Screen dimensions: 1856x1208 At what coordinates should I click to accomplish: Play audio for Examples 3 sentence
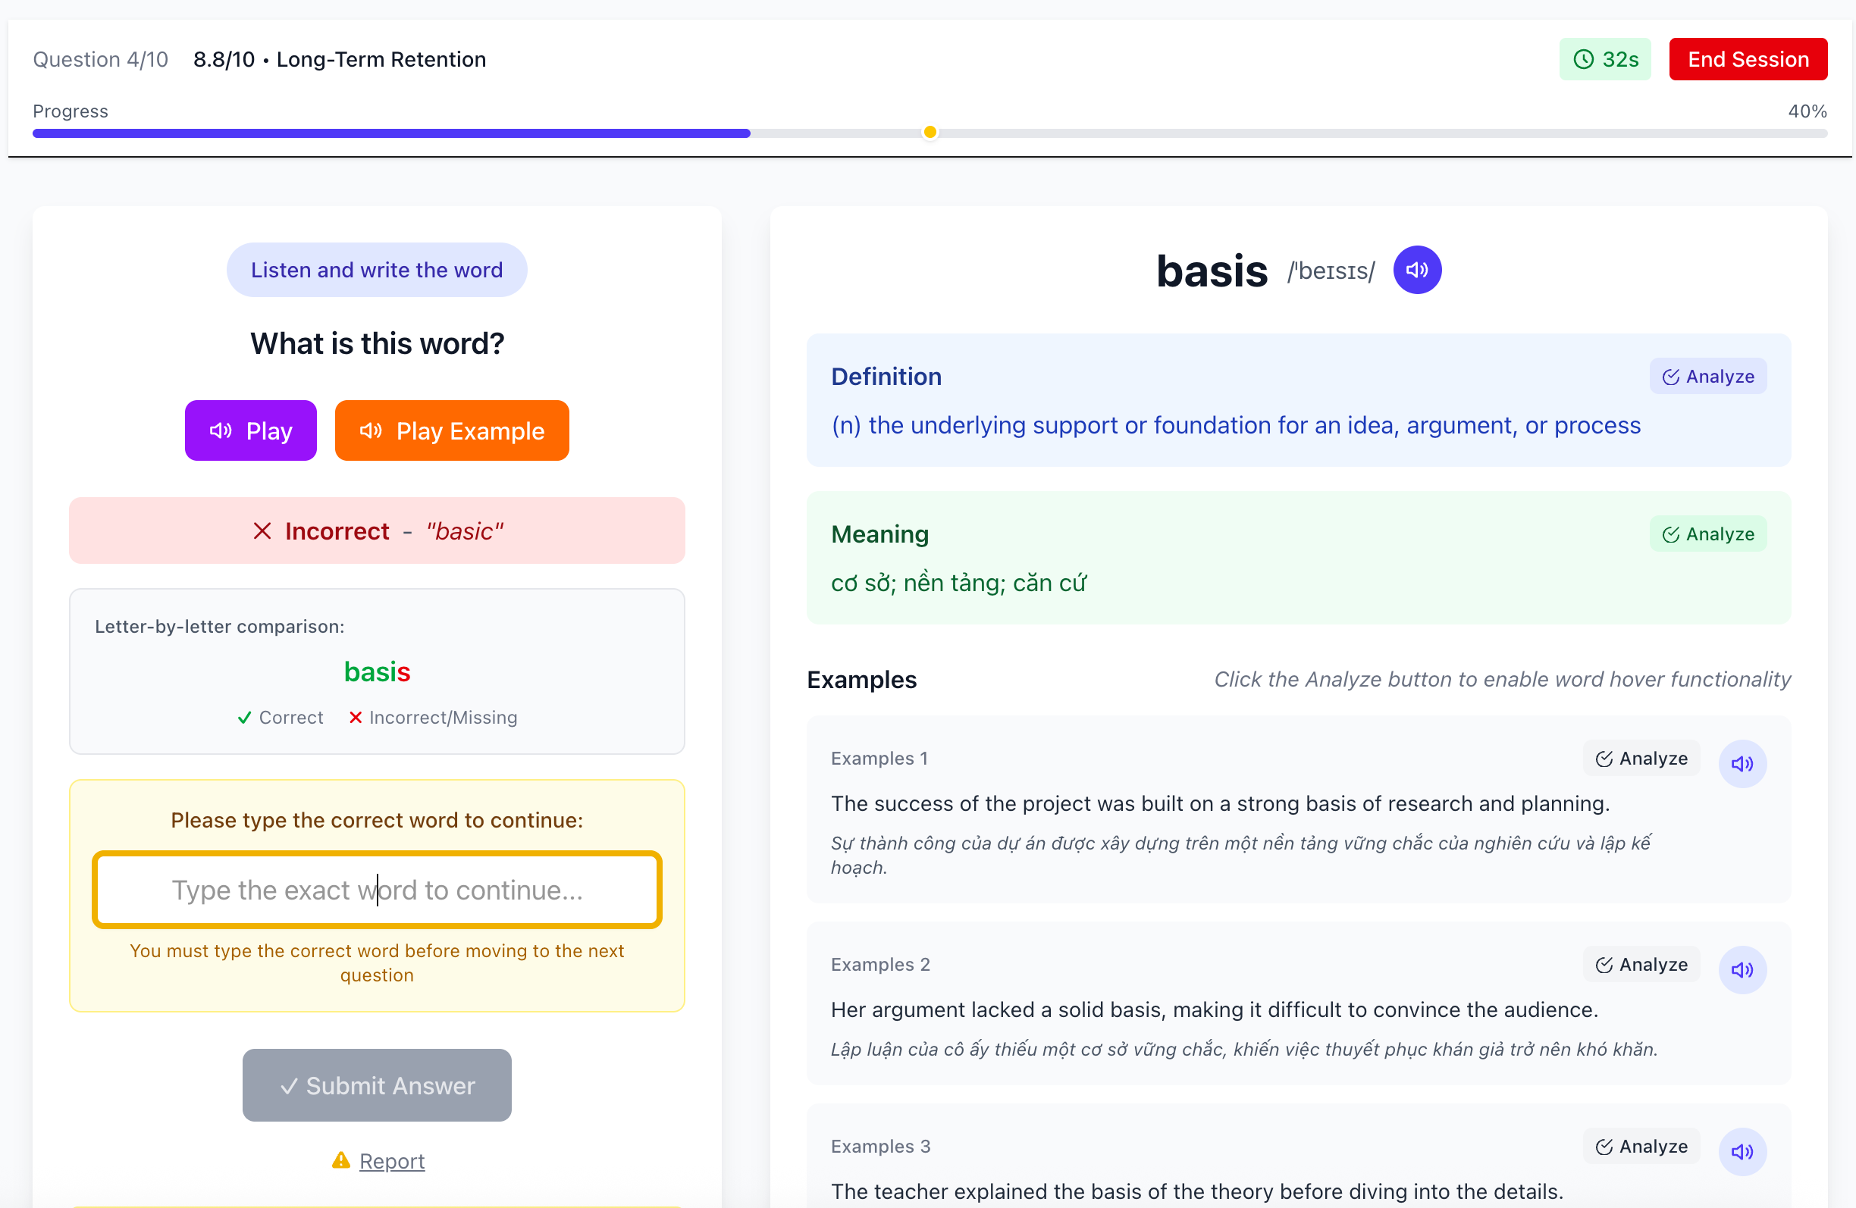coord(1742,1151)
